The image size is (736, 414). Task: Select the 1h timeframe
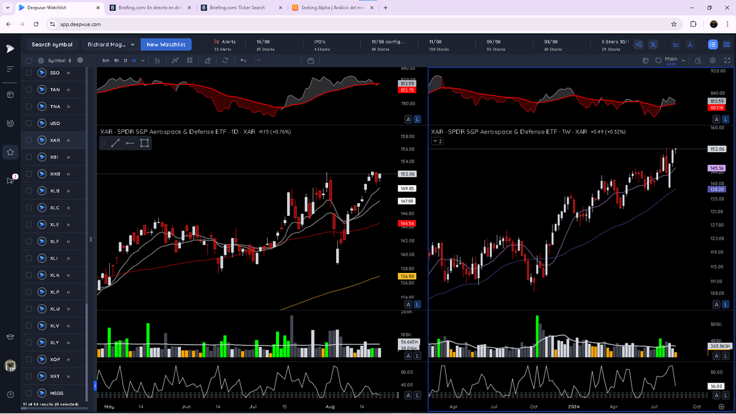coord(117,61)
